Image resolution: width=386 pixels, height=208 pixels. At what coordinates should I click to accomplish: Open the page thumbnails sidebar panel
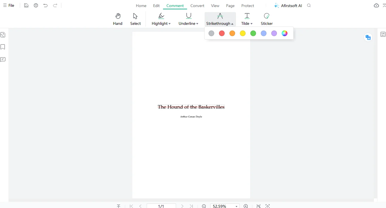[3, 35]
